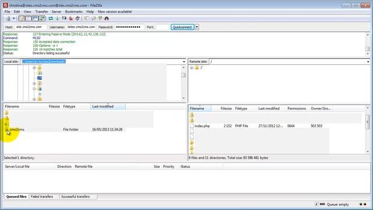The width and height of the screenshot is (373, 210).
Task: Open the View menu
Action: (27, 12)
